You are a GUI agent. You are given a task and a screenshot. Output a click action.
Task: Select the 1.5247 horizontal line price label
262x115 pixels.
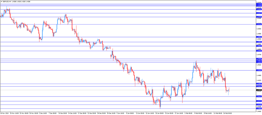(x=259, y=13)
